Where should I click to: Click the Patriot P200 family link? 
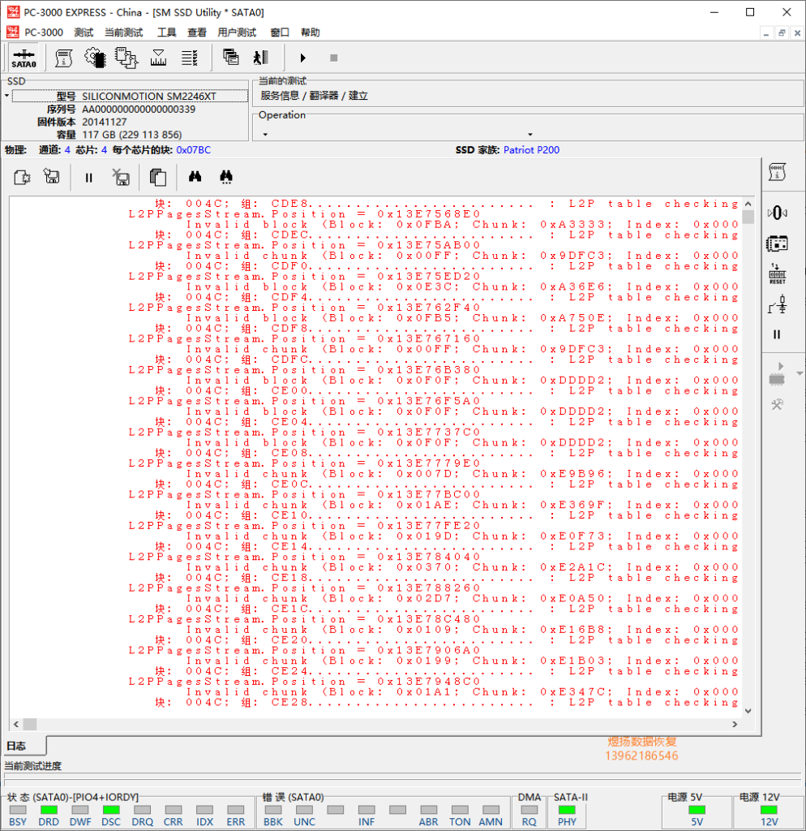coord(531,150)
